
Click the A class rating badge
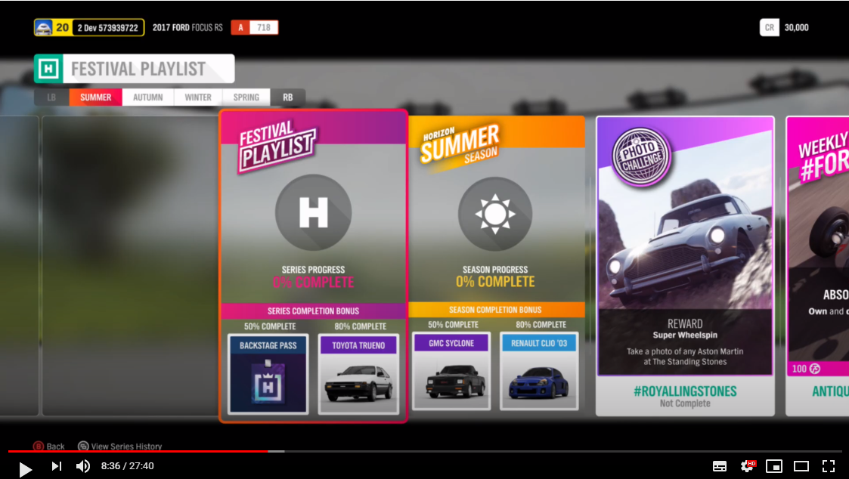[x=240, y=28]
